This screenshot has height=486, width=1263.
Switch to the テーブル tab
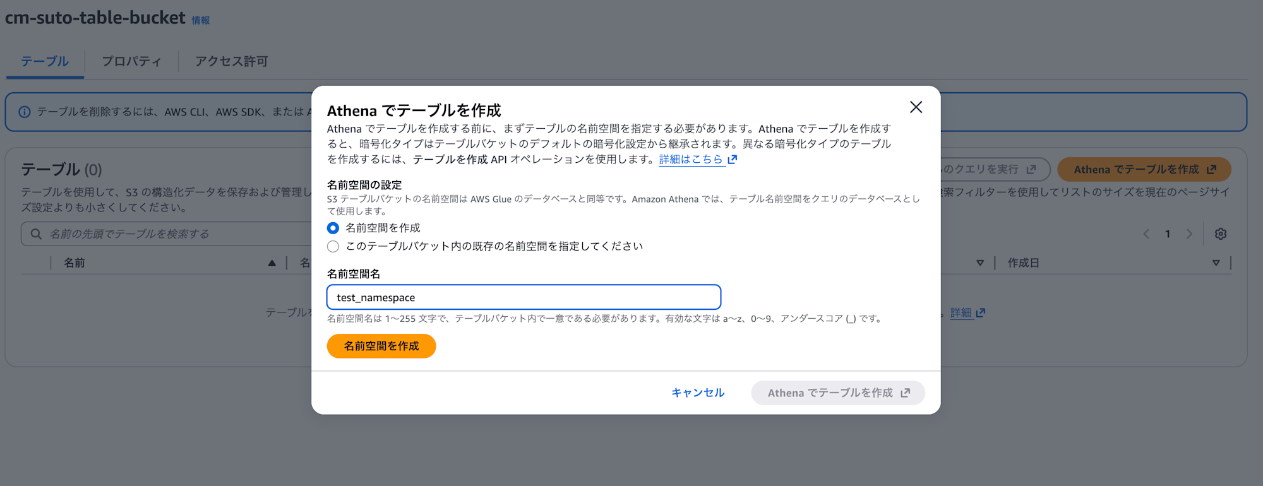point(44,61)
